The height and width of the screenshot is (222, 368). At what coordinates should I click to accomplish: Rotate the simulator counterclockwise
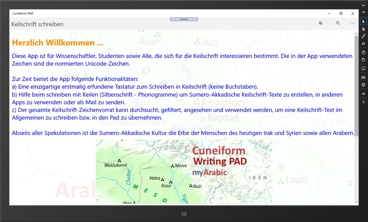pyautogui.click(x=363, y=60)
